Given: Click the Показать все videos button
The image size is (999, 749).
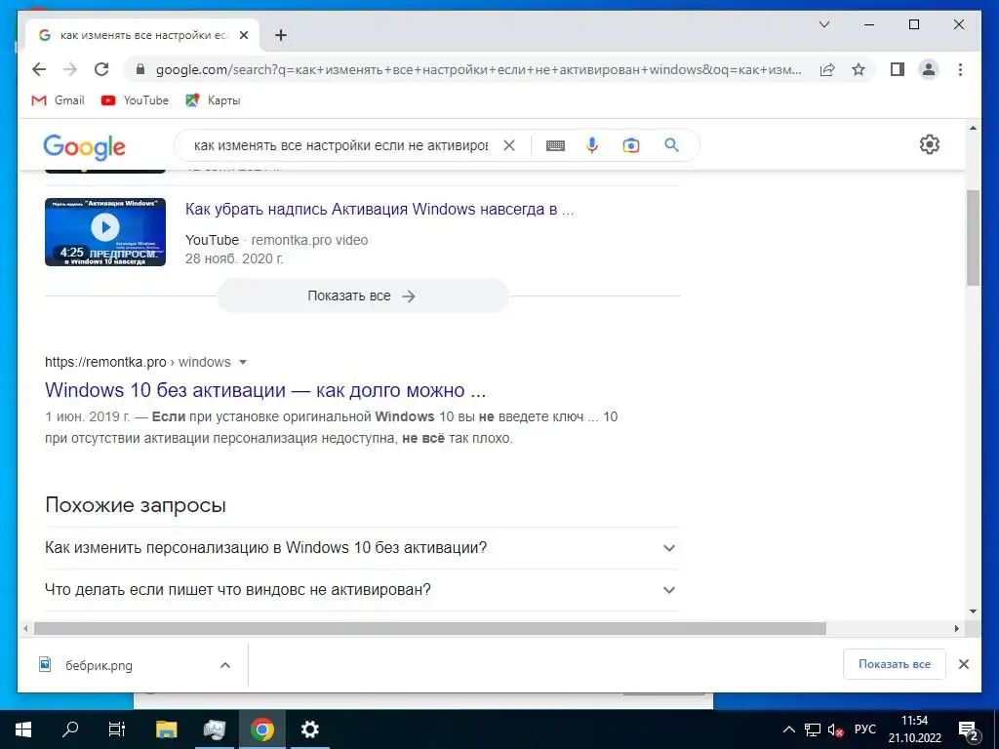Looking at the screenshot, I should (363, 296).
